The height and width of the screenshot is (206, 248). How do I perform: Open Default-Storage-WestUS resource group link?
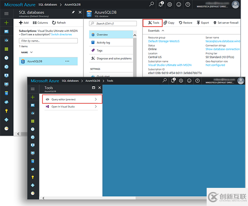pos(164,41)
